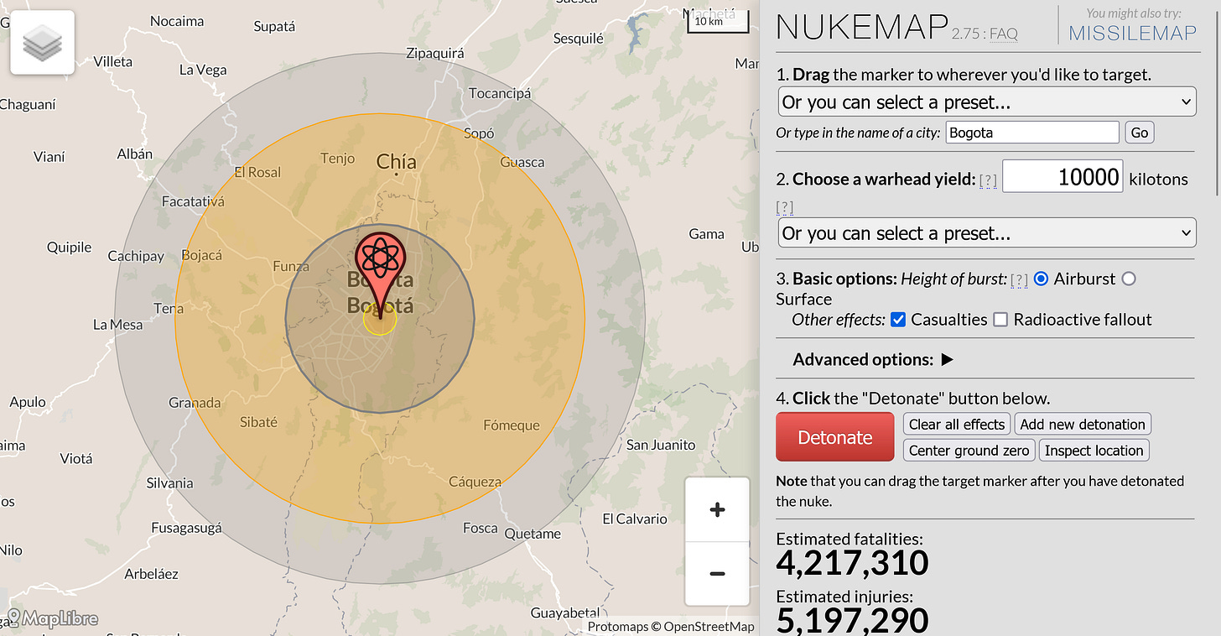
Task: Click the Chía label on the map
Action: [397, 162]
